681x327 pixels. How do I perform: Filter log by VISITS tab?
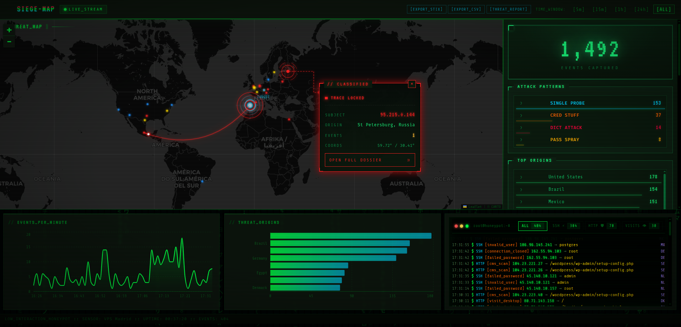click(x=642, y=226)
